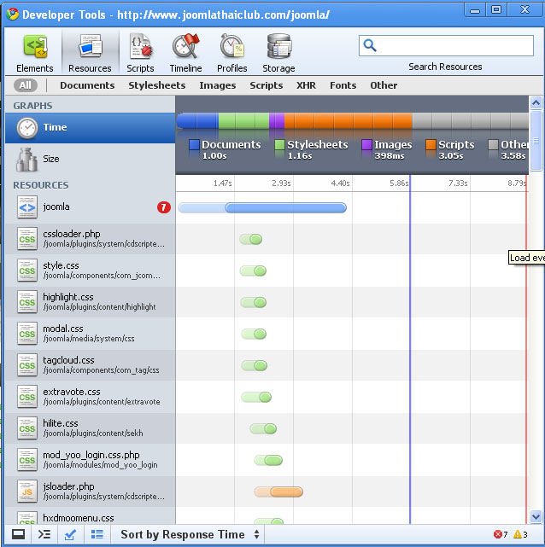This screenshot has height=547, width=545.
Task: Filter by XHR
Action: (306, 85)
